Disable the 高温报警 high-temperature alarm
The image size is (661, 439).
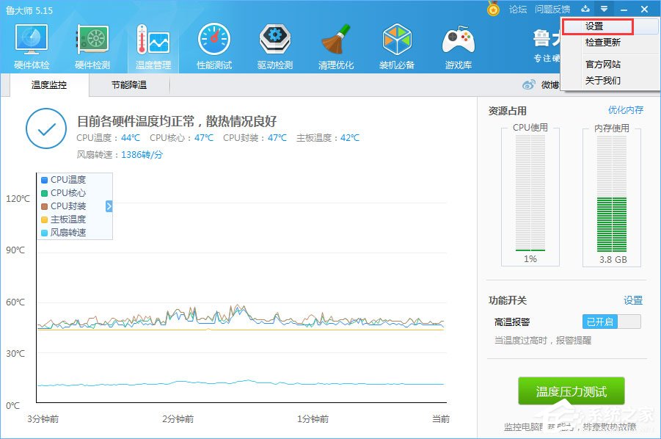click(611, 321)
